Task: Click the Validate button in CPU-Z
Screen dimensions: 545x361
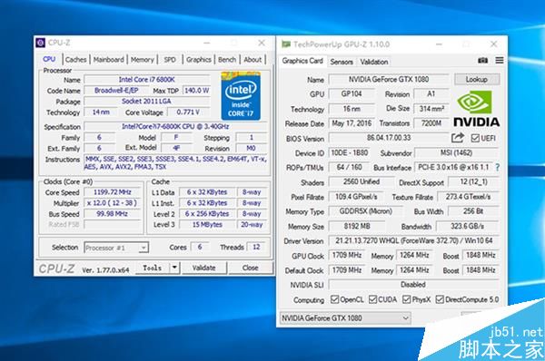Action: [204, 268]
